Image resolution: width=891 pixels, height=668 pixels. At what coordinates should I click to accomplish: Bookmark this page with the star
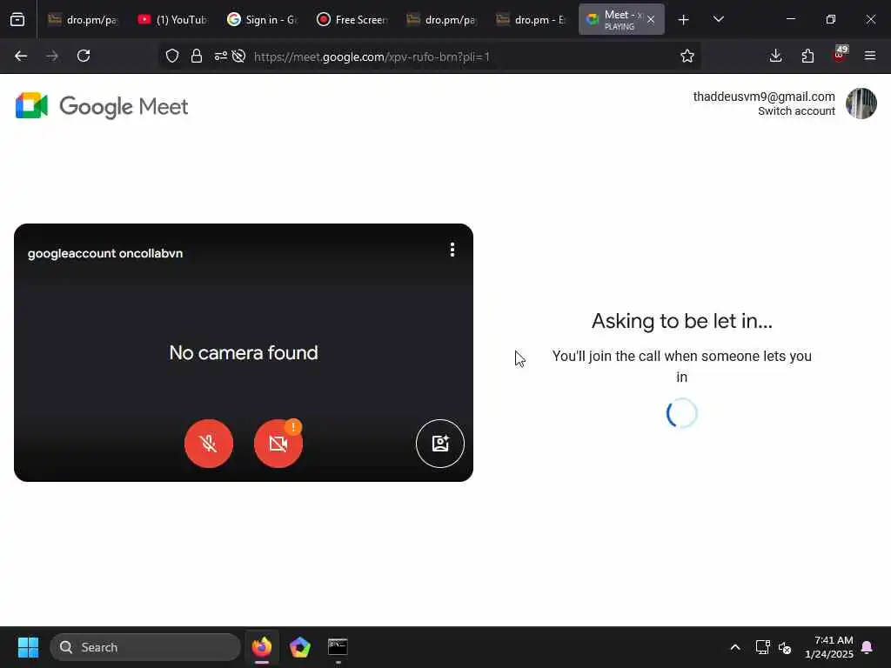tap(687, 57)
